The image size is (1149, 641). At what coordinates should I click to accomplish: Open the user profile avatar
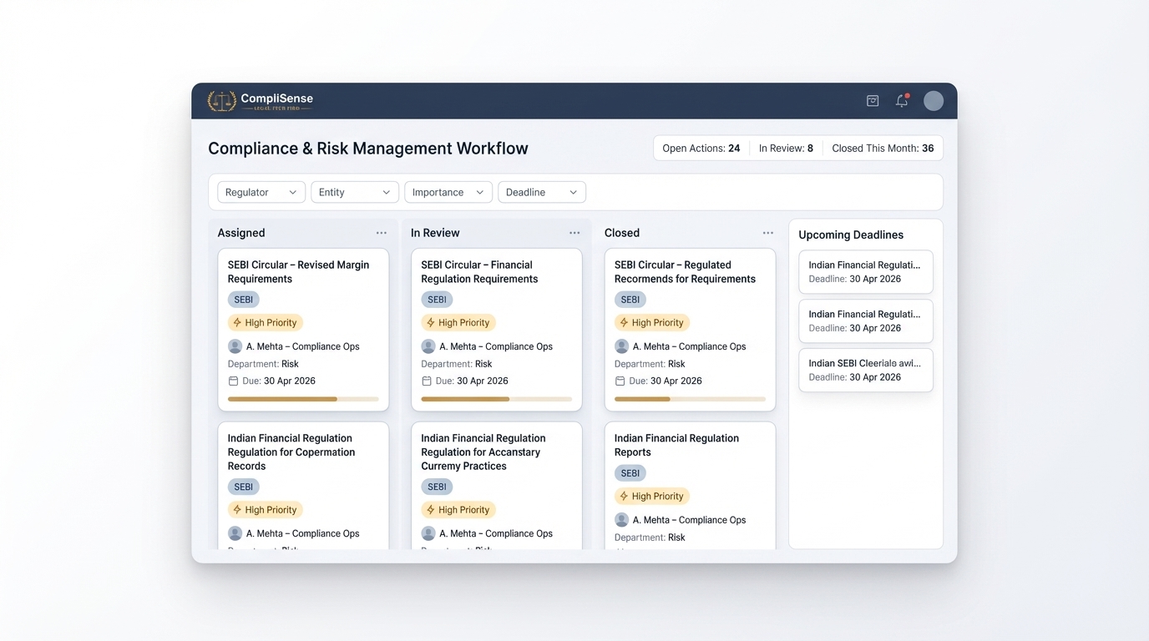point(934,101)
